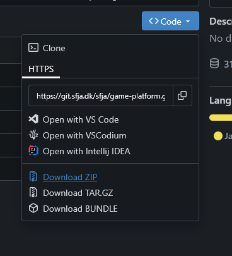Click the code brackets icon on Code button
The width and height of the screenshot is (232, 256).
[154, 21]
